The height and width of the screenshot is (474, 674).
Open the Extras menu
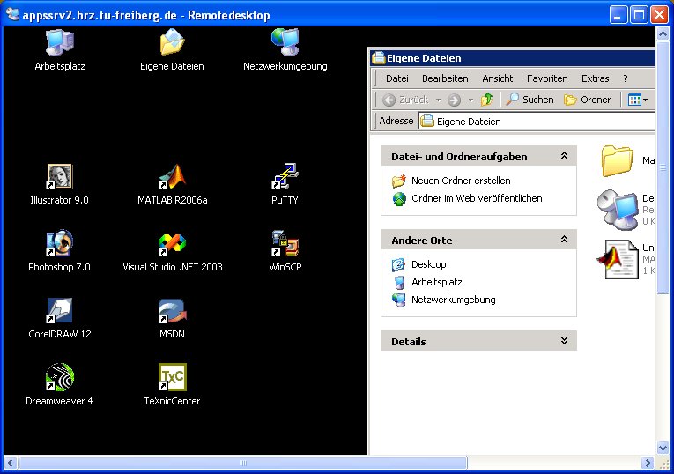coord(596,78)
